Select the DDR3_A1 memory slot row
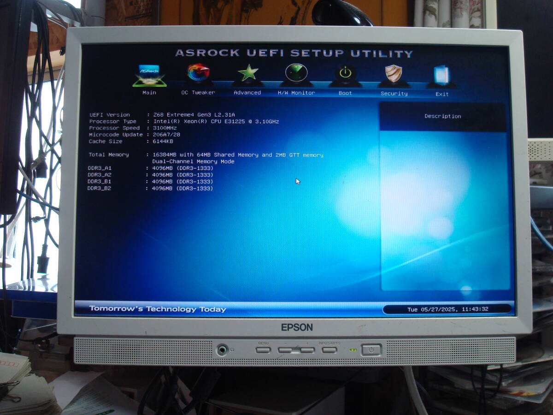 (151, 168)
